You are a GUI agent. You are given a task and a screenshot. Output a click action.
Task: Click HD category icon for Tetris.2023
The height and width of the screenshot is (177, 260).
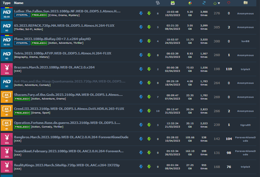pyautogui.click(x=7, y=55)
